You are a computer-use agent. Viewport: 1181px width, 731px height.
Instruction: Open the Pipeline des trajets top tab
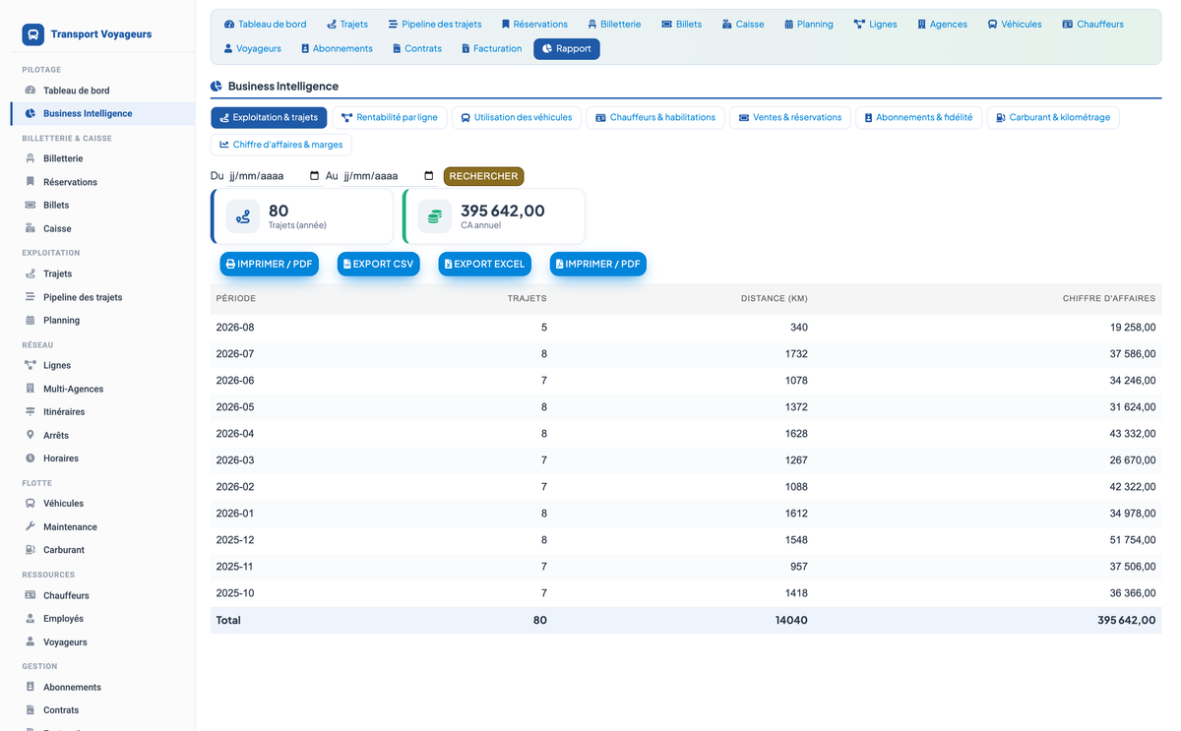(434, 24)
